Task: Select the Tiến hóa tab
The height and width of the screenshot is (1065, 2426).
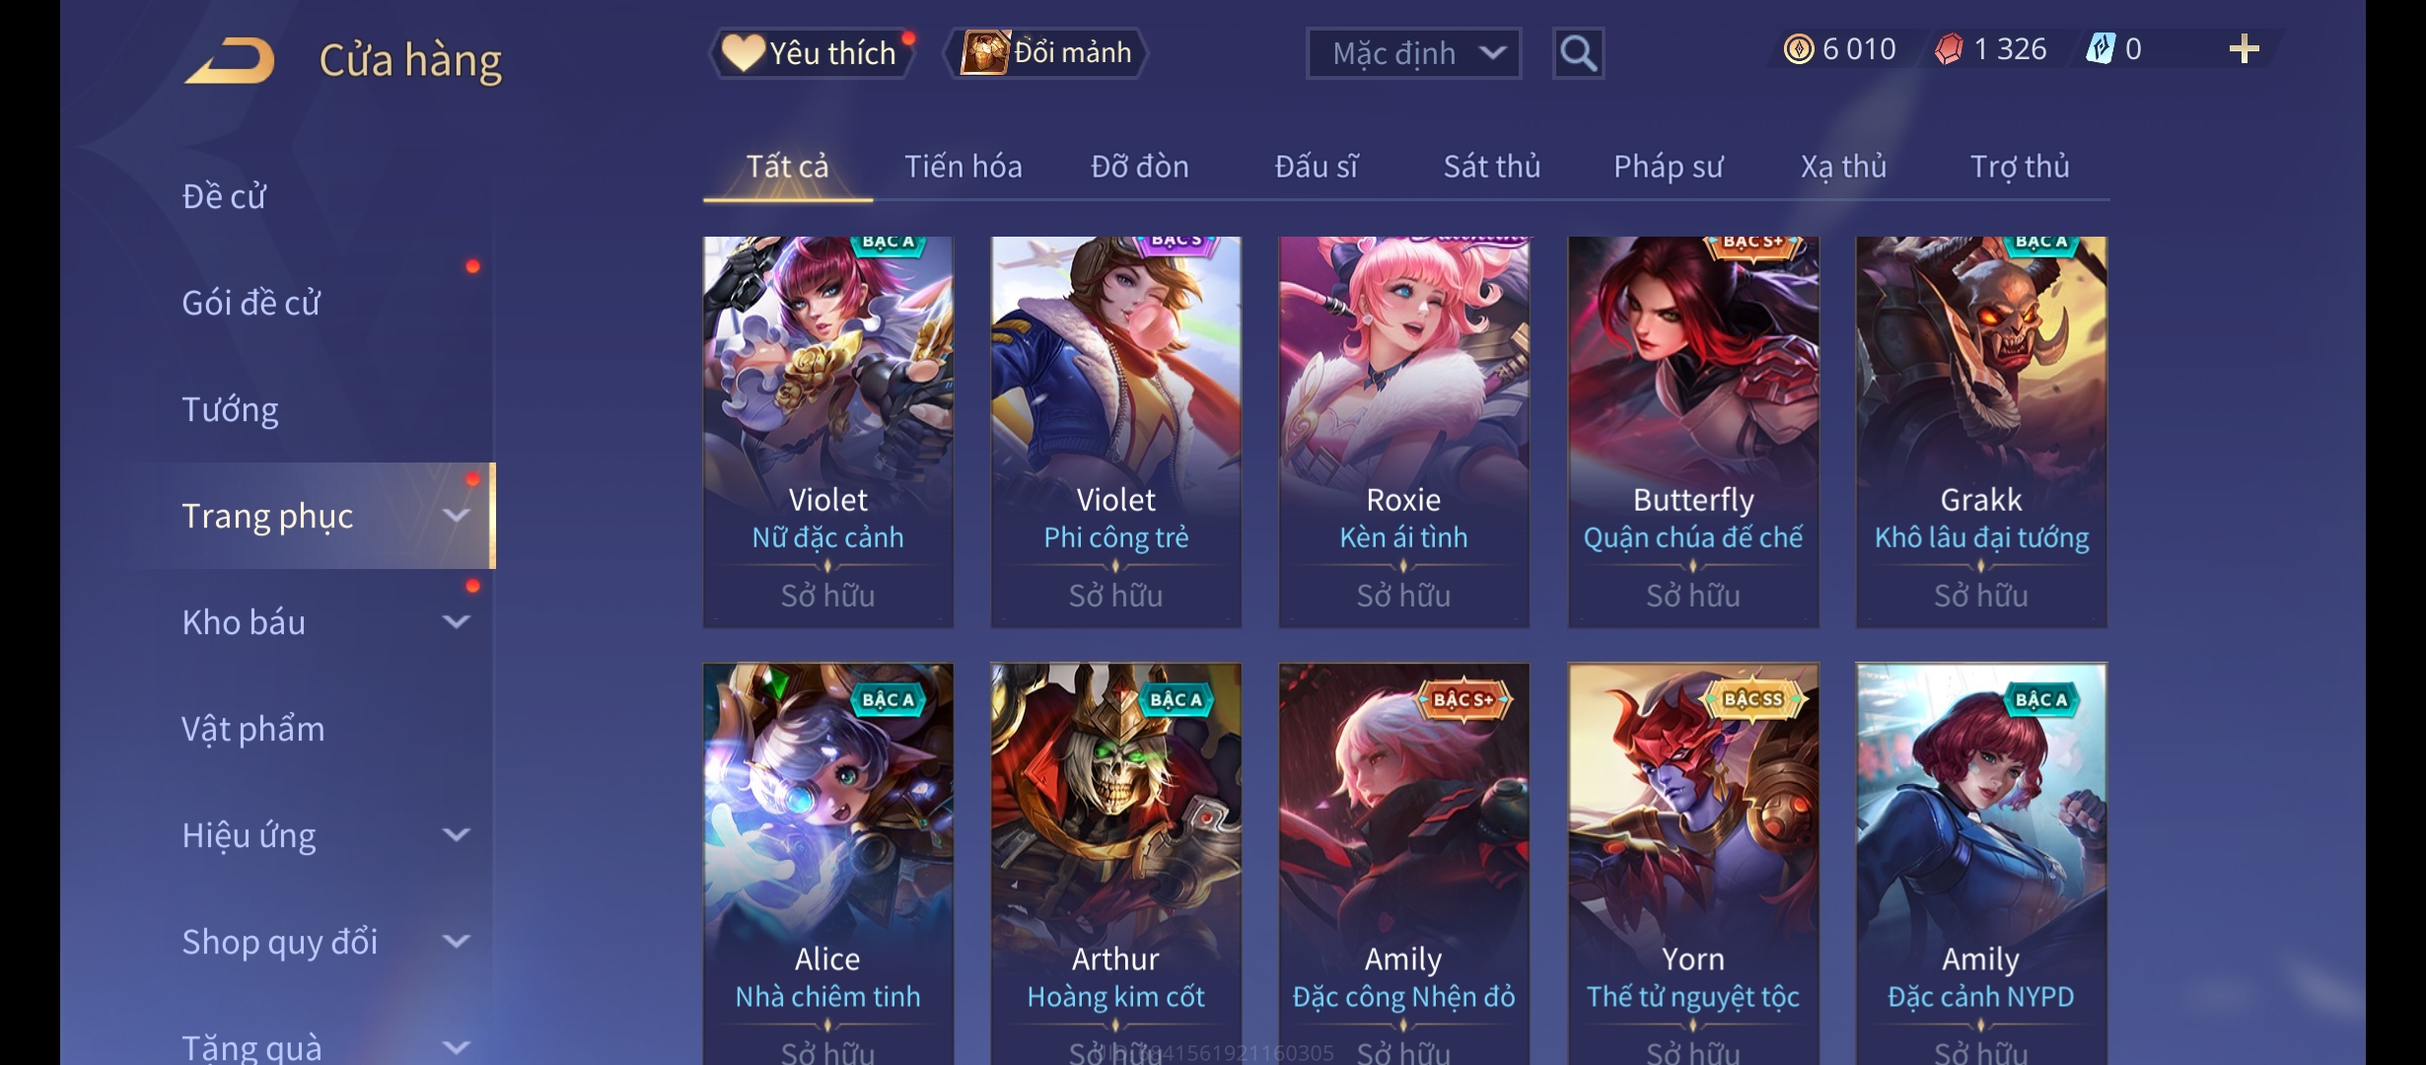Action: 963,167
